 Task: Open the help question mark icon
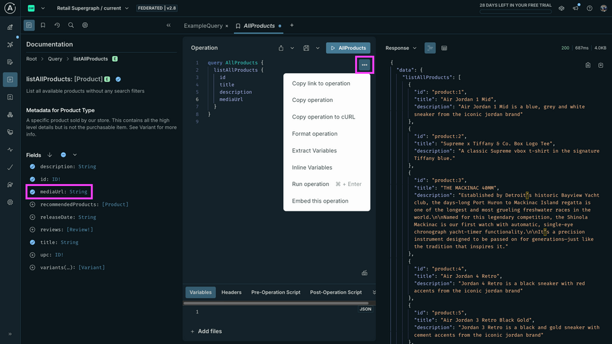(590, 8)
